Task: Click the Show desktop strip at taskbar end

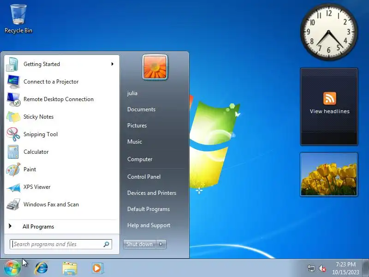Action: (366, 268)
